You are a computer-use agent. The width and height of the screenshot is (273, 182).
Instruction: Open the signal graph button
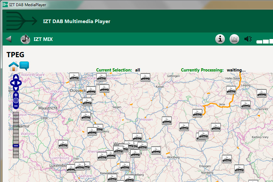click(234, 39)
